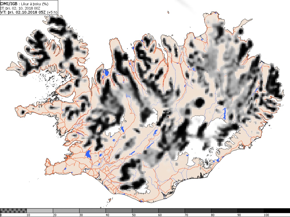Click the 50–60% legend swatch

point(145,211)
